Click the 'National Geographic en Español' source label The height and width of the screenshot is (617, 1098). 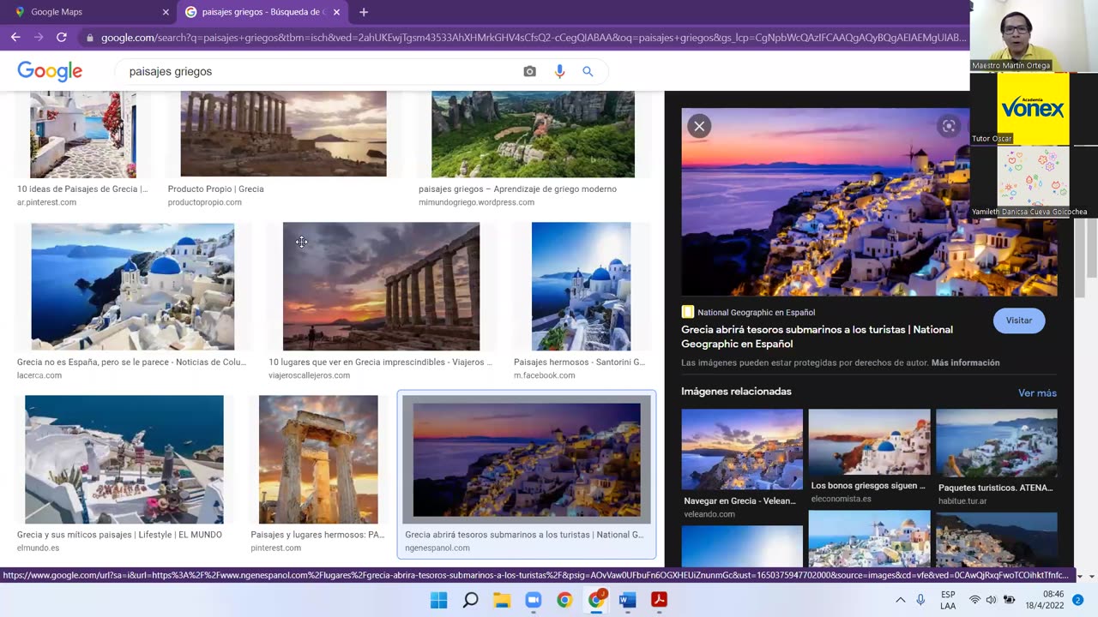(756, 312)
